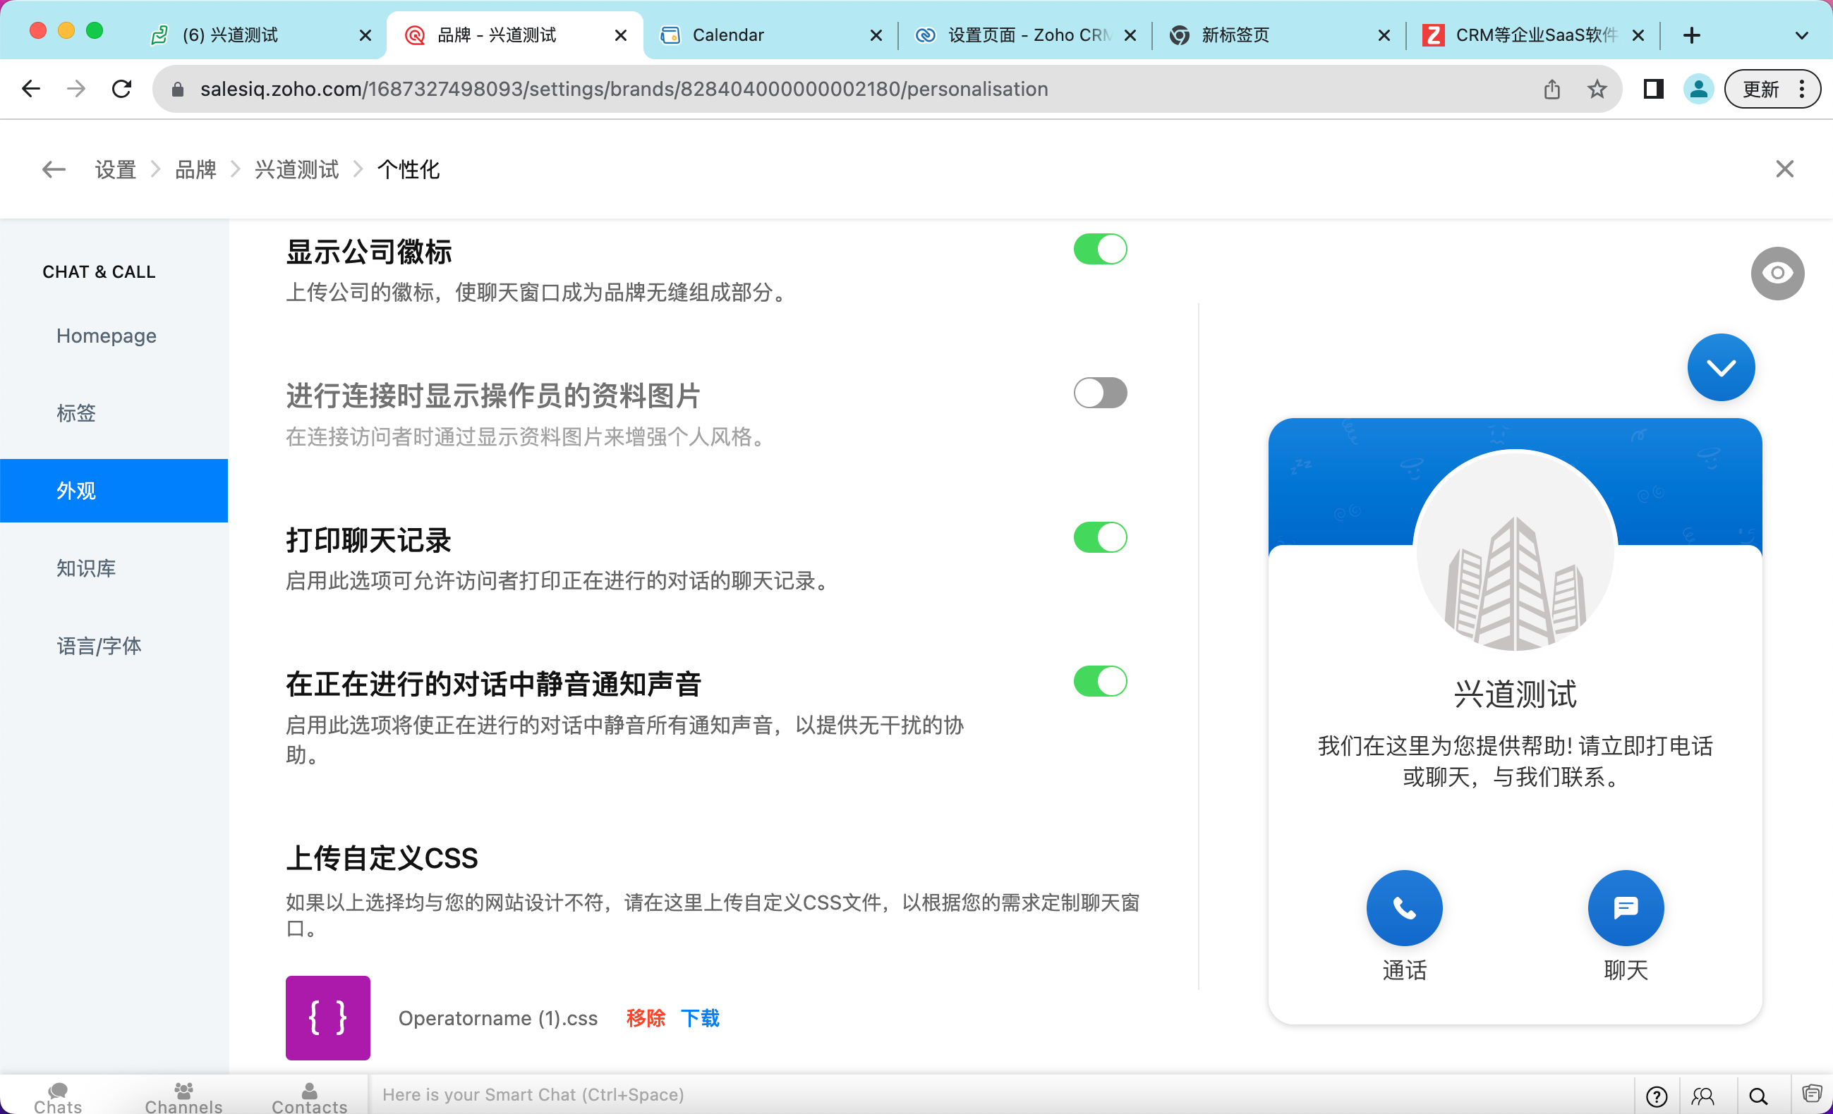The width and height of the screenshot is (1833, 1114).
Task: Select Homepage in the left sidebar
Action: [107, 336]
